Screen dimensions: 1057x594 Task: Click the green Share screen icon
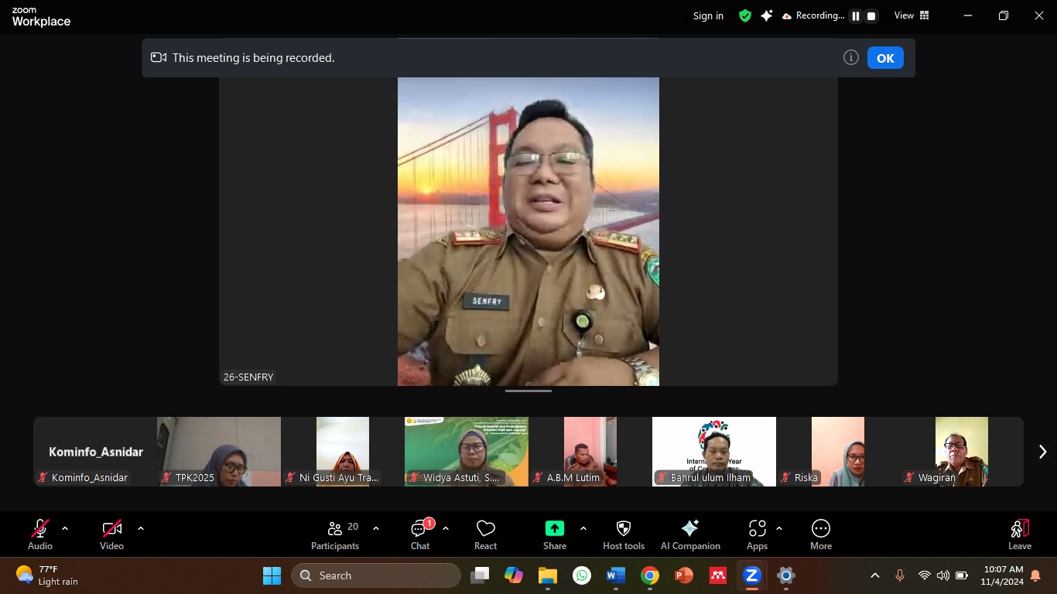[555, 528]
